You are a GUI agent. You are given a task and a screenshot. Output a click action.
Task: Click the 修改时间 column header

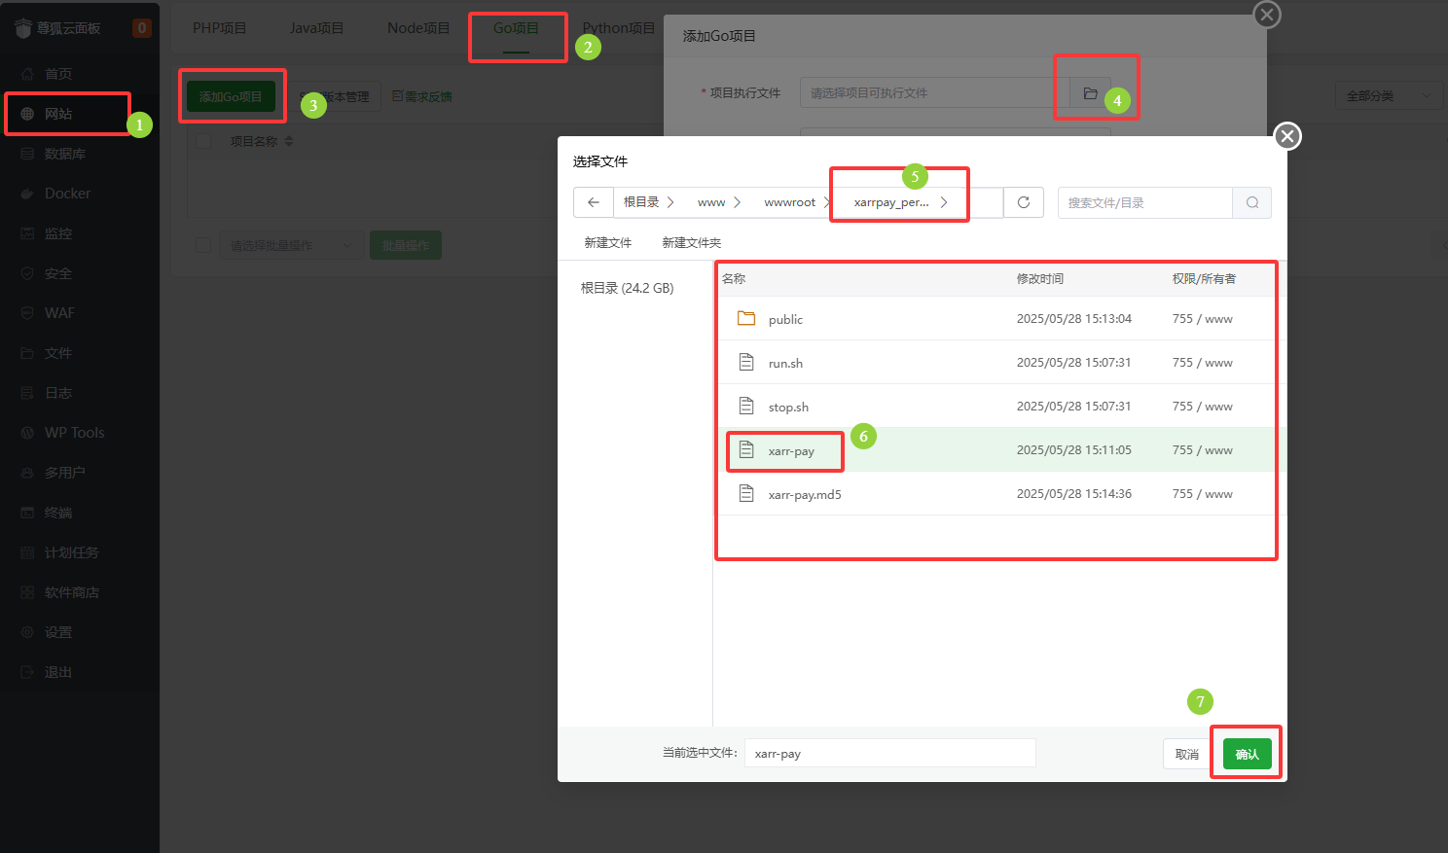click(x=1040, y=279)
